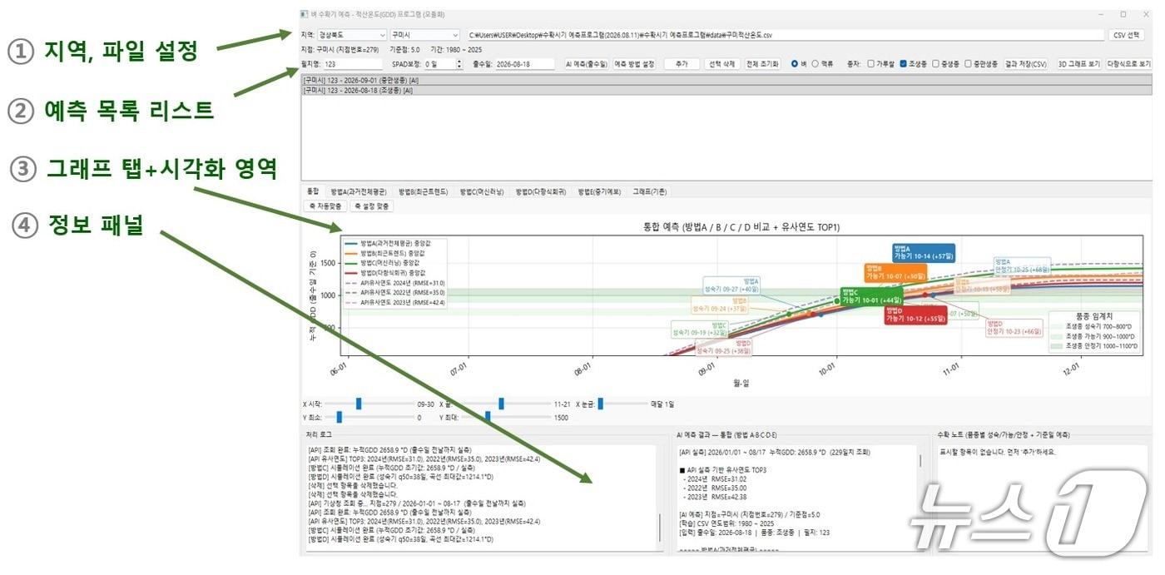1165x575 pixels.
Task: Click the 다항식으로 보기 button
Action: (1129, 64)
